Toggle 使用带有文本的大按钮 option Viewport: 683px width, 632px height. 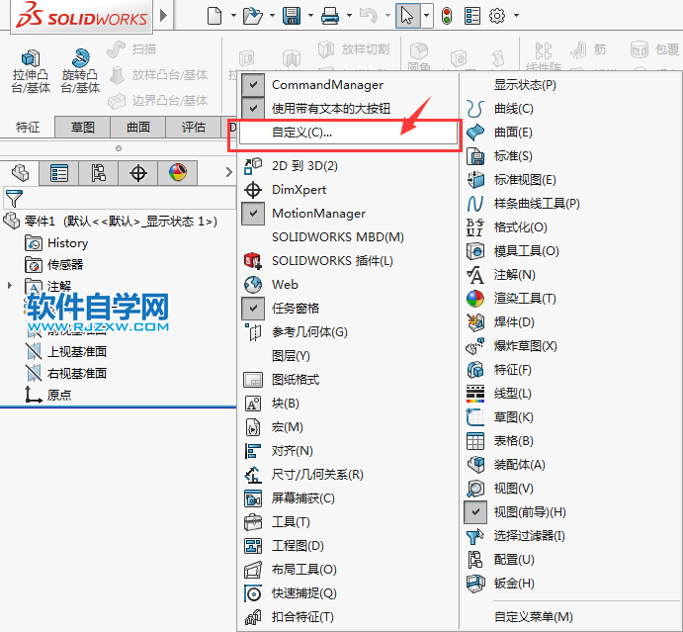coord(253,109)
